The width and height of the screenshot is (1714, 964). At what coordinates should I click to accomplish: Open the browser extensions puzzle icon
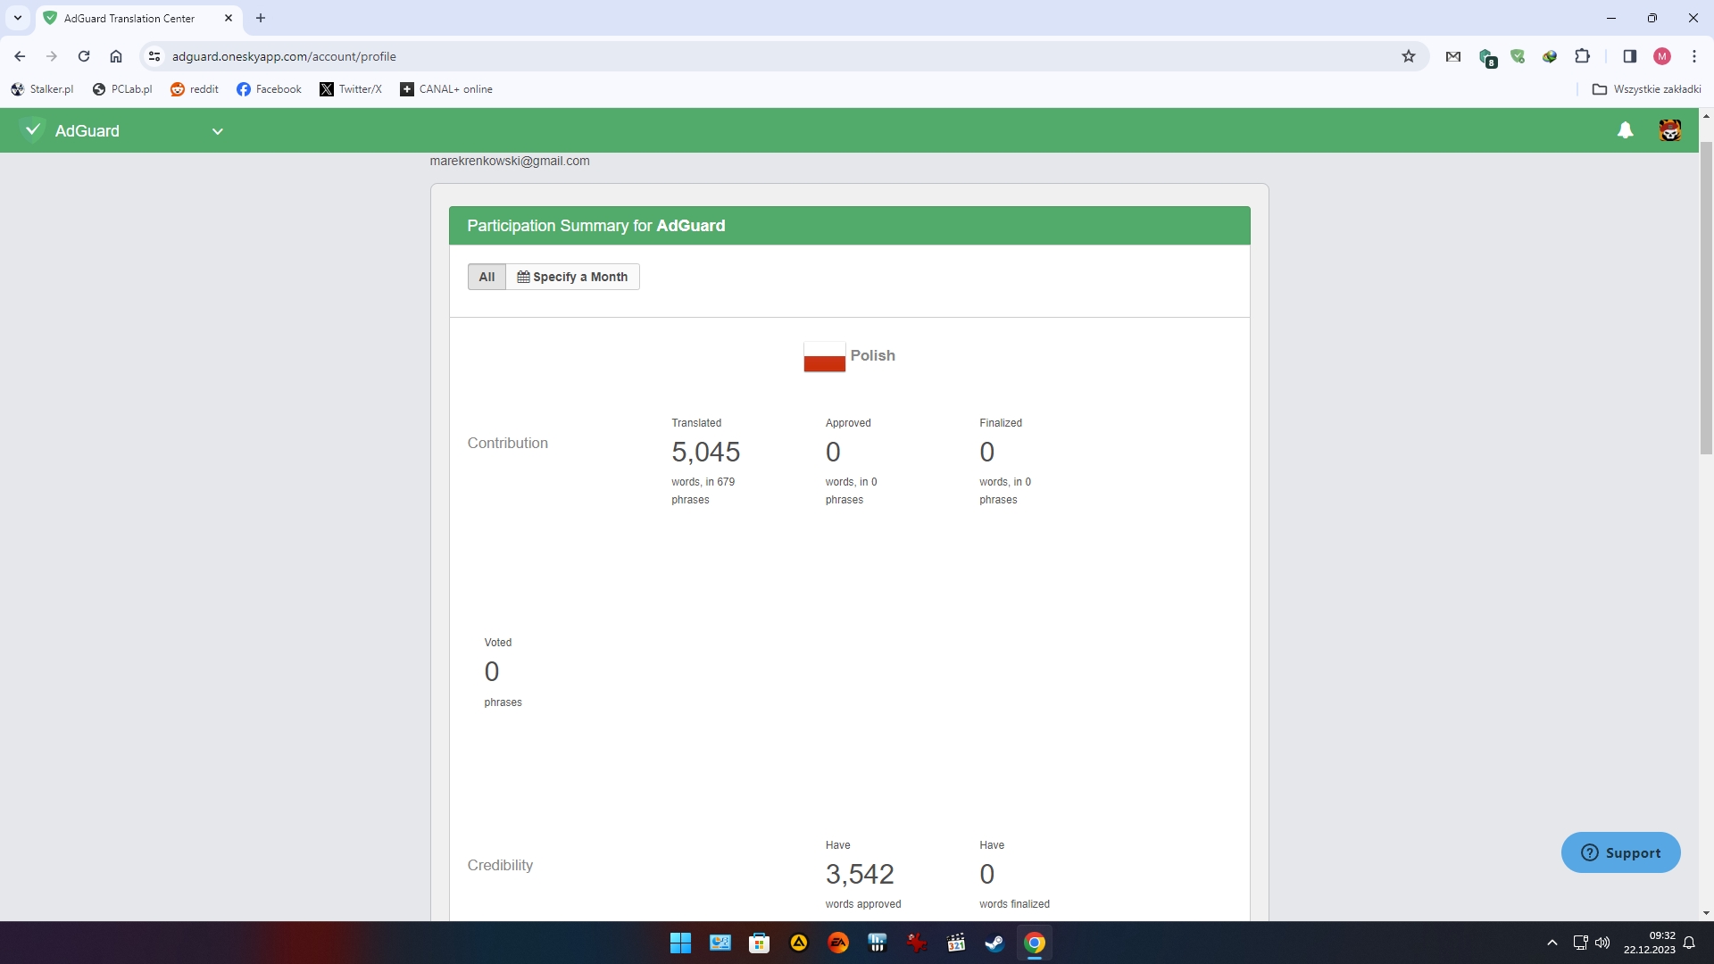point(1582,56)
